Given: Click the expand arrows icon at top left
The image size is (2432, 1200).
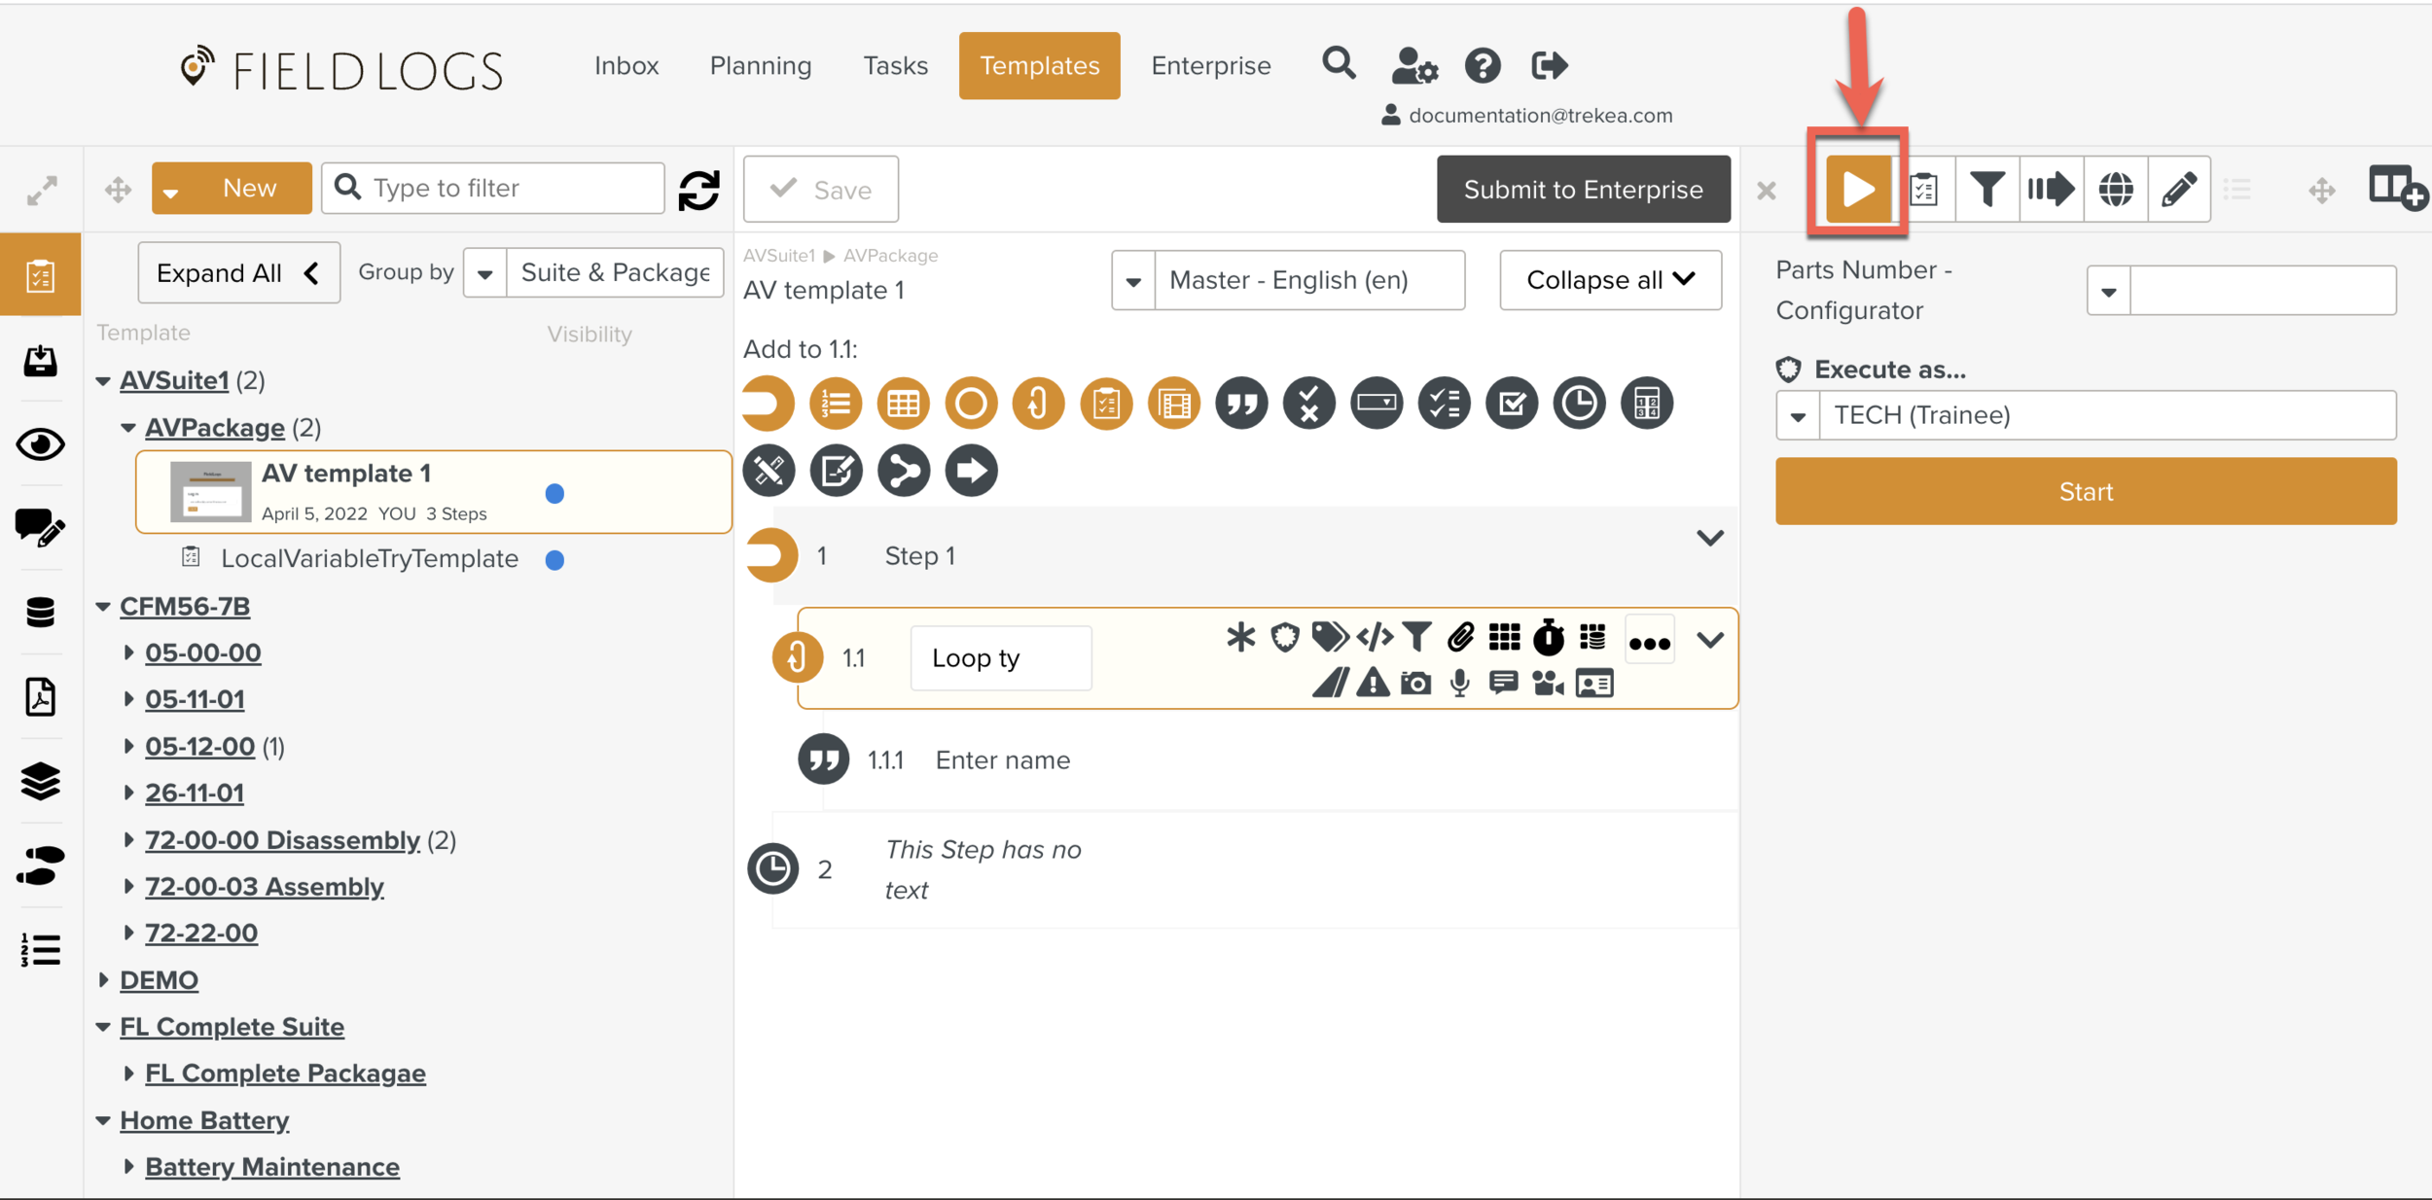Looking at the screenshot, I should (41, 191).
